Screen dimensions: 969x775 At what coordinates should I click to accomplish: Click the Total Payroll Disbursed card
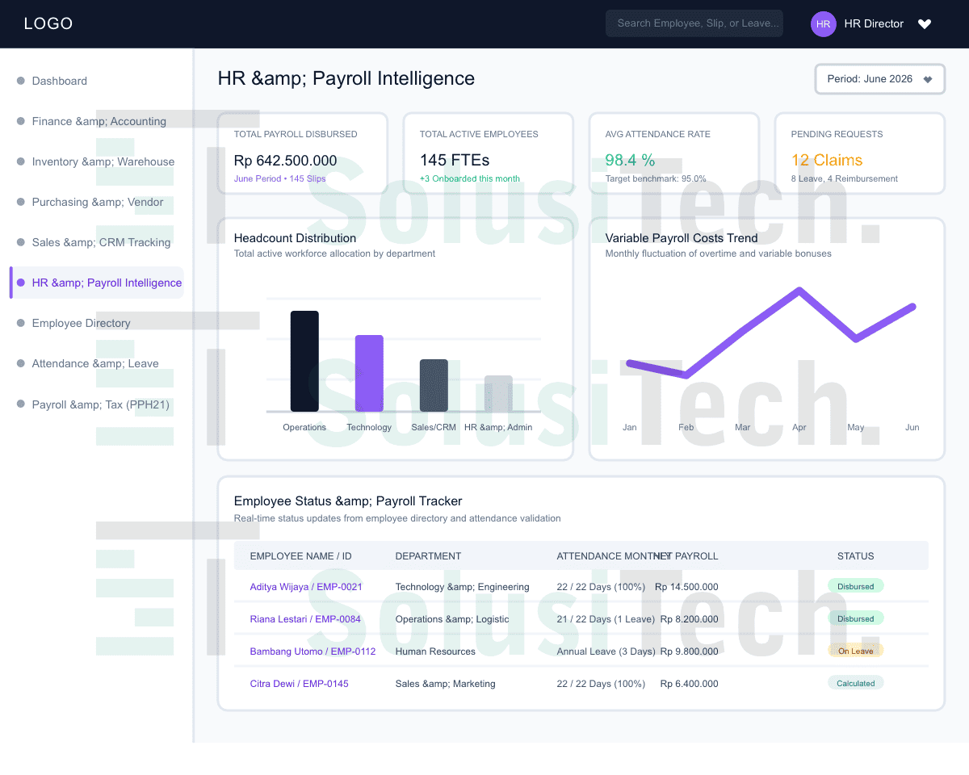[x=303, y=153]
